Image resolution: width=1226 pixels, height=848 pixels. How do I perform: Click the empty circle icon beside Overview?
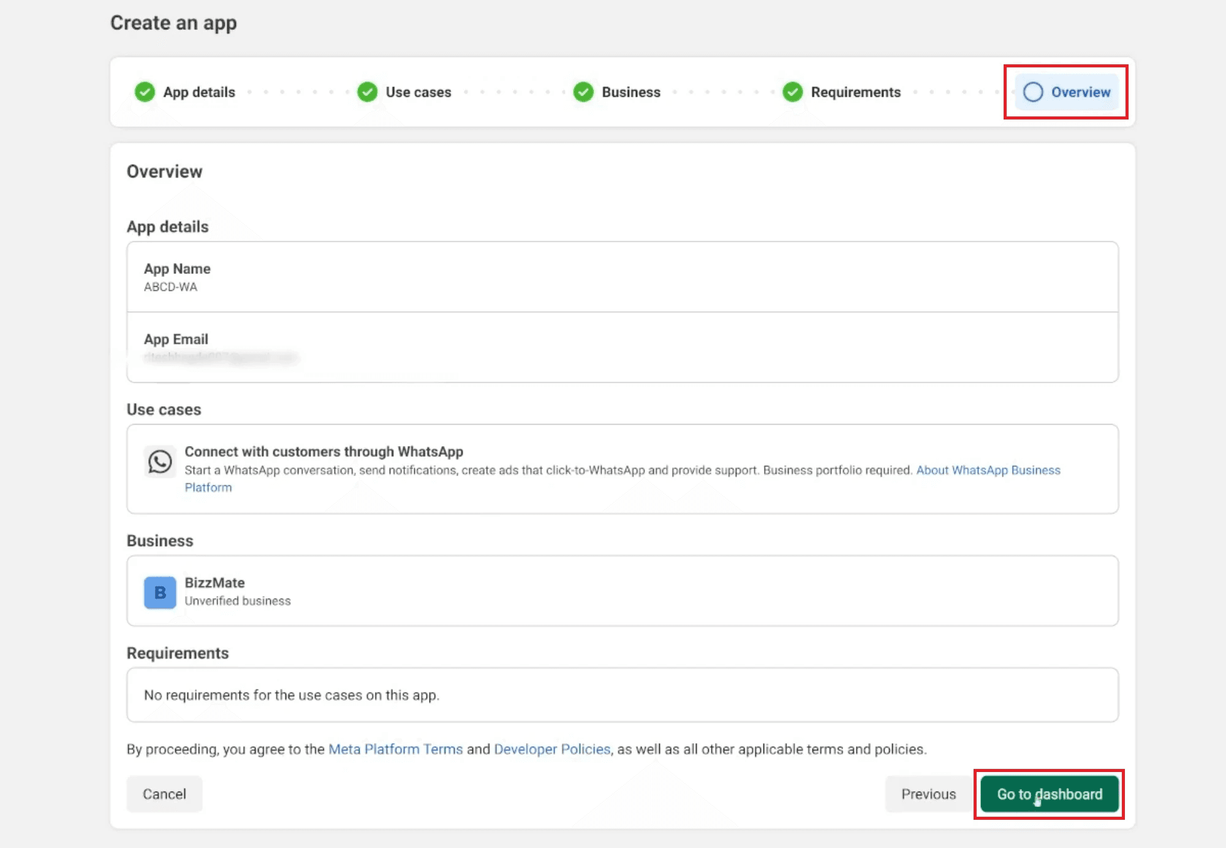coord(1032,92)
